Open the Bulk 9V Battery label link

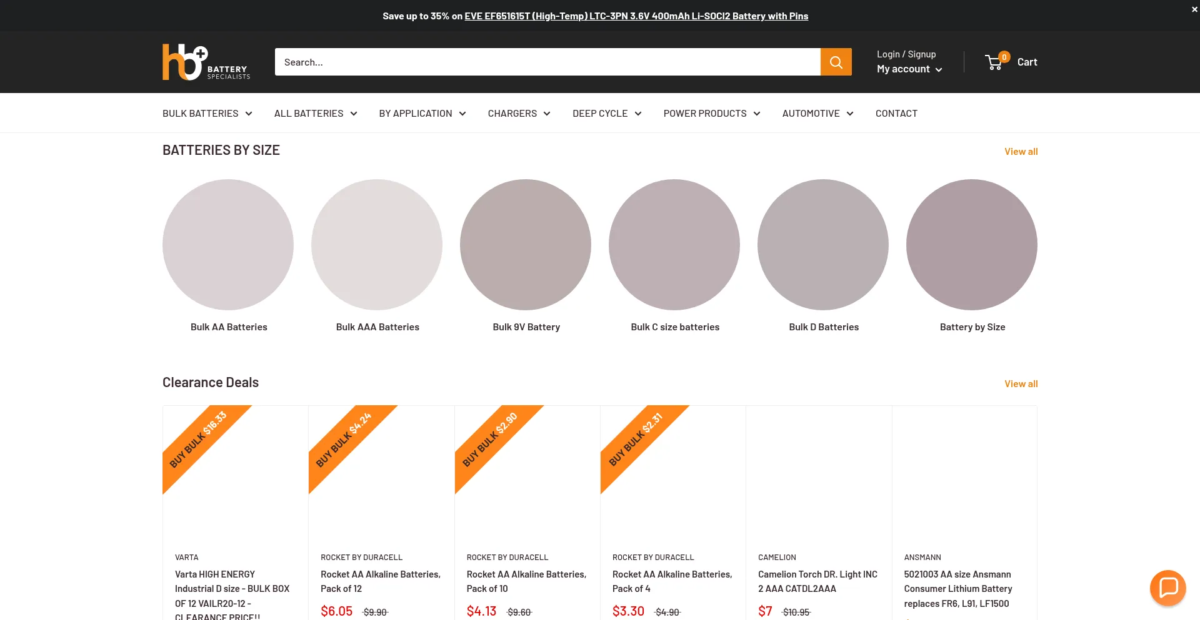[526, 327]
